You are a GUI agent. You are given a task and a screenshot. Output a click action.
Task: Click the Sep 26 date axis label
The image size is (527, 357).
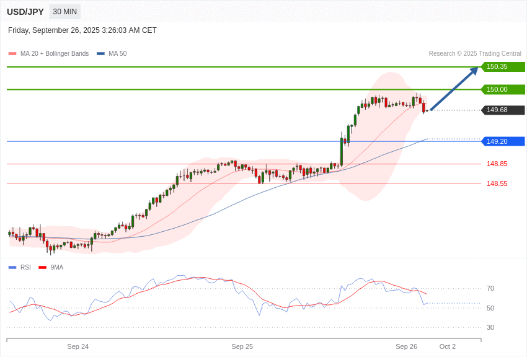point(406,346)
